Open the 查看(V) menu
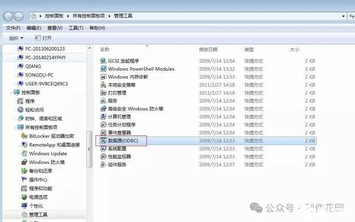 point(55,28)
